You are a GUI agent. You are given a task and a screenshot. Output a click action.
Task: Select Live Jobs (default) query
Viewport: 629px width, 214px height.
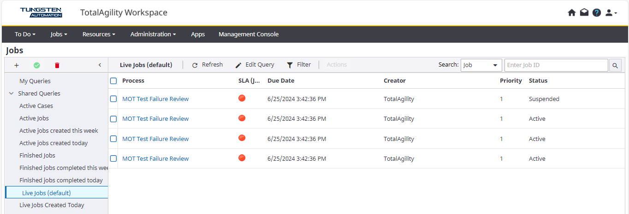(47, 193)
